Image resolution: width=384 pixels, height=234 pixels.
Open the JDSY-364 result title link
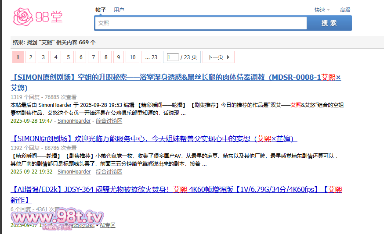(x=176, y=189)
